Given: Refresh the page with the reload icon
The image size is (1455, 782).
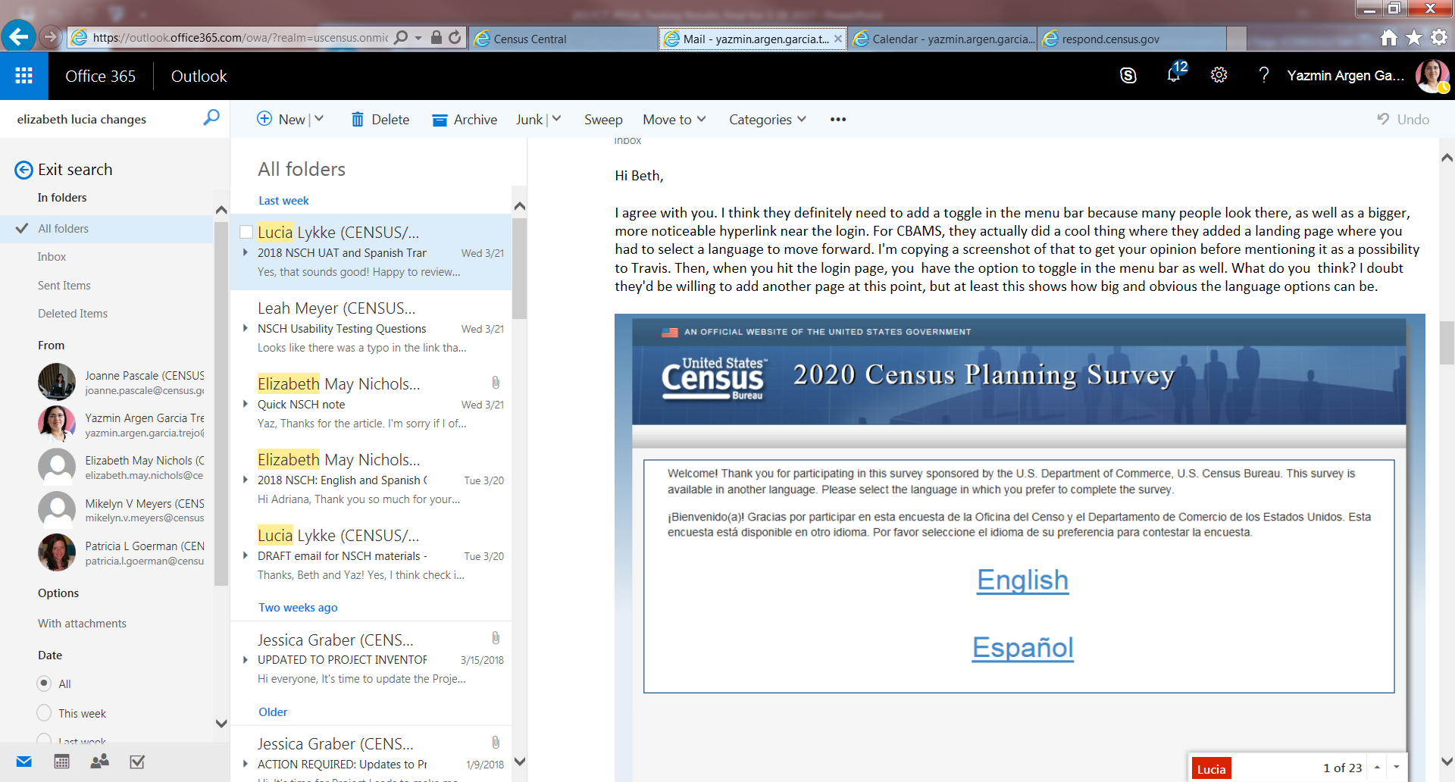Looking at the screenshot, I should pos(455,37).
